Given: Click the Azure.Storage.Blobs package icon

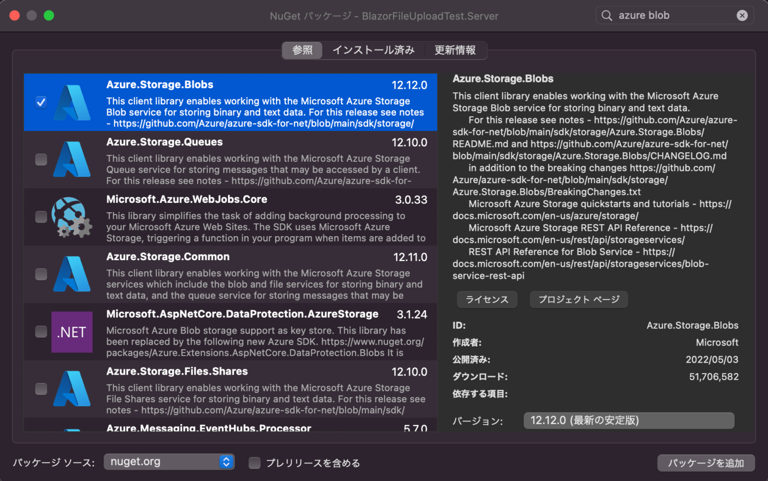Looking at the screenshot, I should (x=71, y=102).
